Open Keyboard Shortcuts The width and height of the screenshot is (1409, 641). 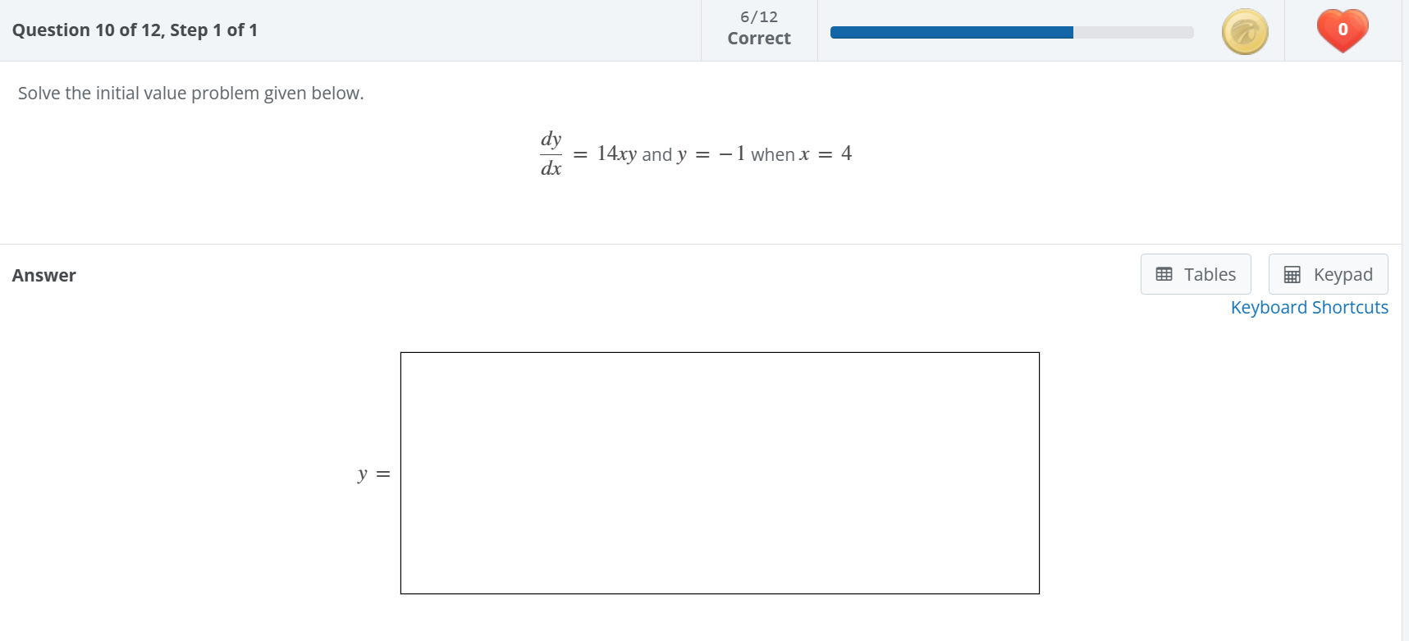1309,307
